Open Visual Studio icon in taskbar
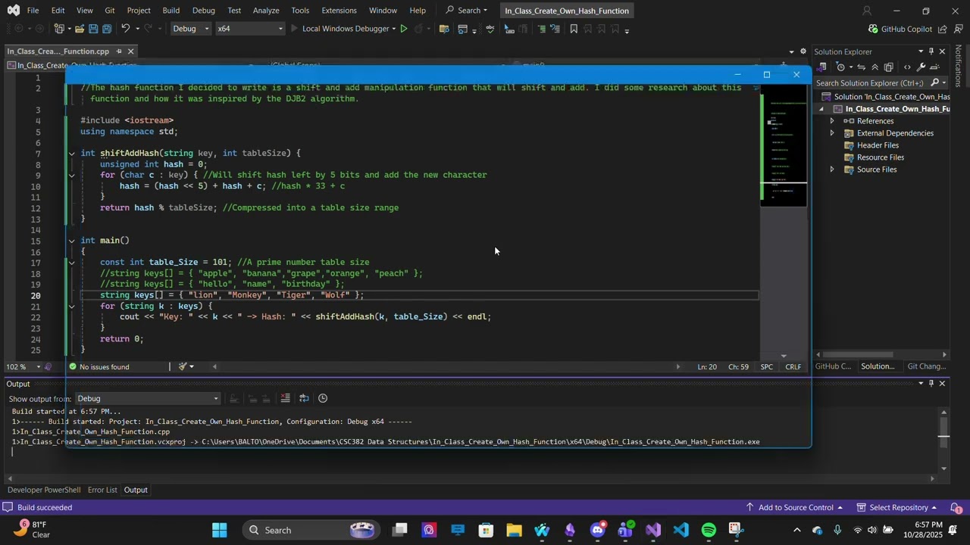The width and height of the screenshot is (970, 545). tap(653, 530)
